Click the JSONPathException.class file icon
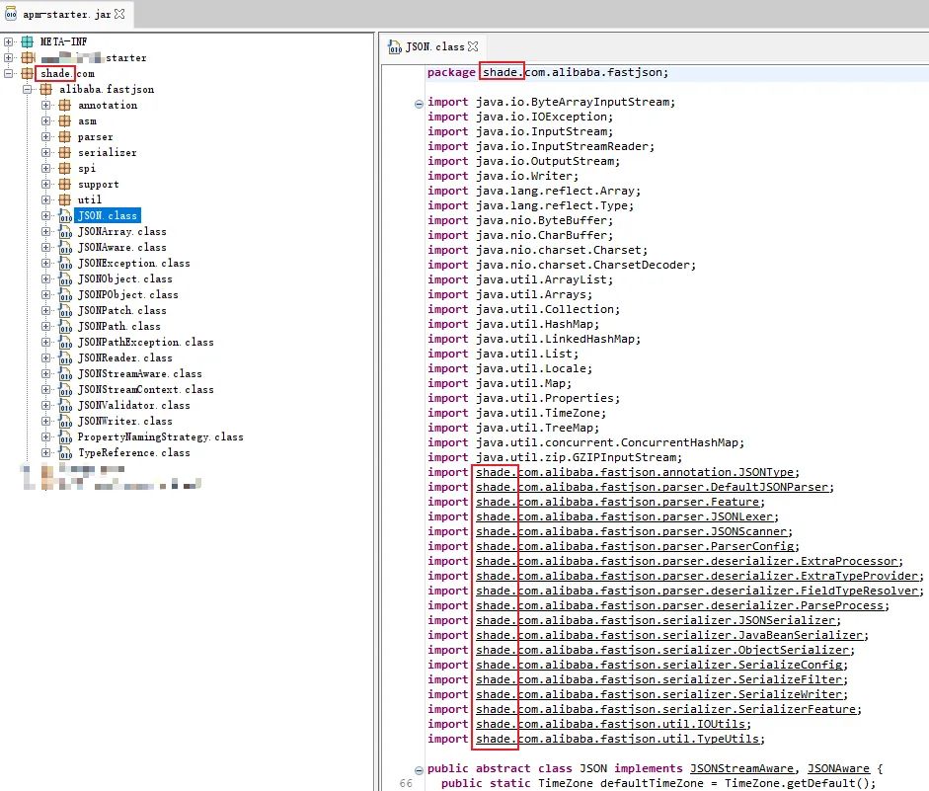The image size is (929, 791). click(65, 342)
